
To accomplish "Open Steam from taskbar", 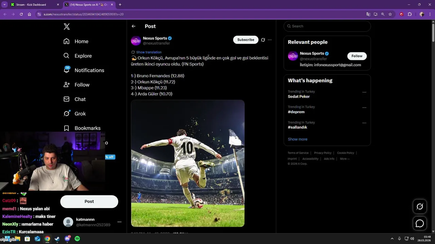I will coord(57,239).
